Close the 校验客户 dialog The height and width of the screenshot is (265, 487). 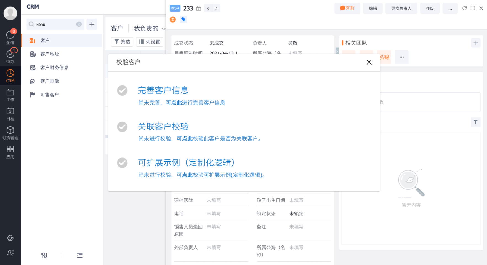pyautogui.click(x=369, y=62)
